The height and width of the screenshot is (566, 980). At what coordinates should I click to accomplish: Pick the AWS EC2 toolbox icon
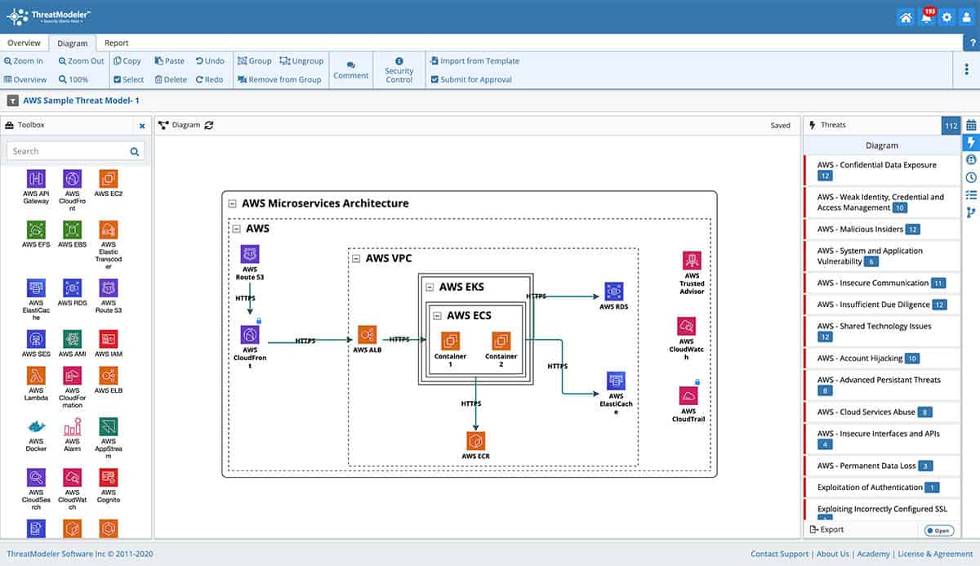point(109,179)
